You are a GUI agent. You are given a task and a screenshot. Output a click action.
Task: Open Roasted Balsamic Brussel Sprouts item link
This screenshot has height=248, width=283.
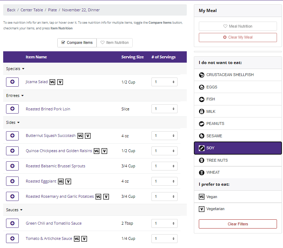[55, 166]
